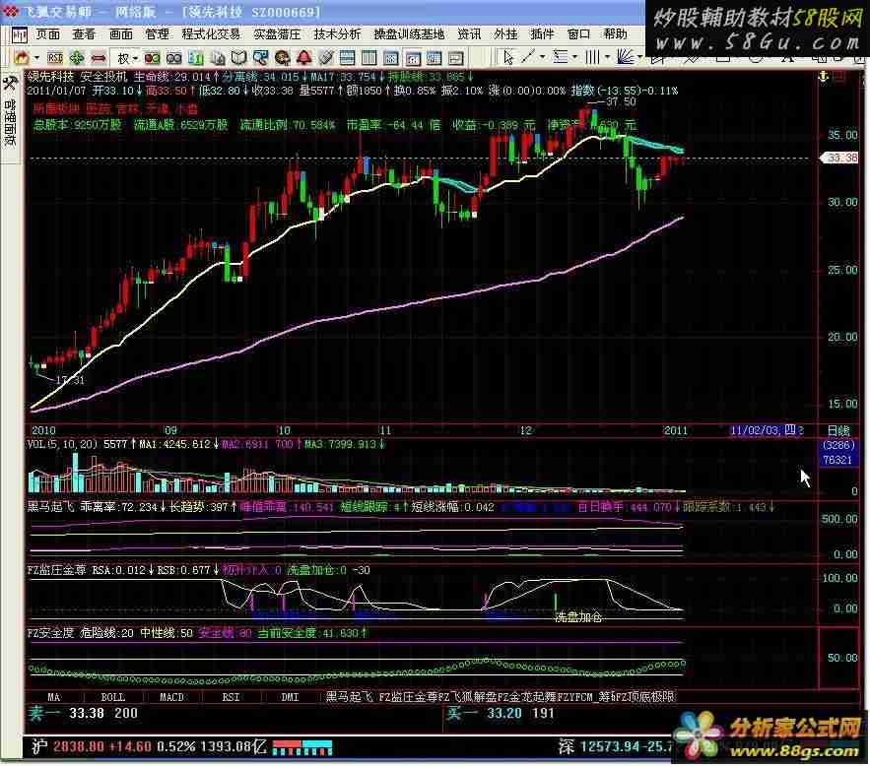Switch to the MA indicator tab

pyautogui.click(x=54, y=697)
